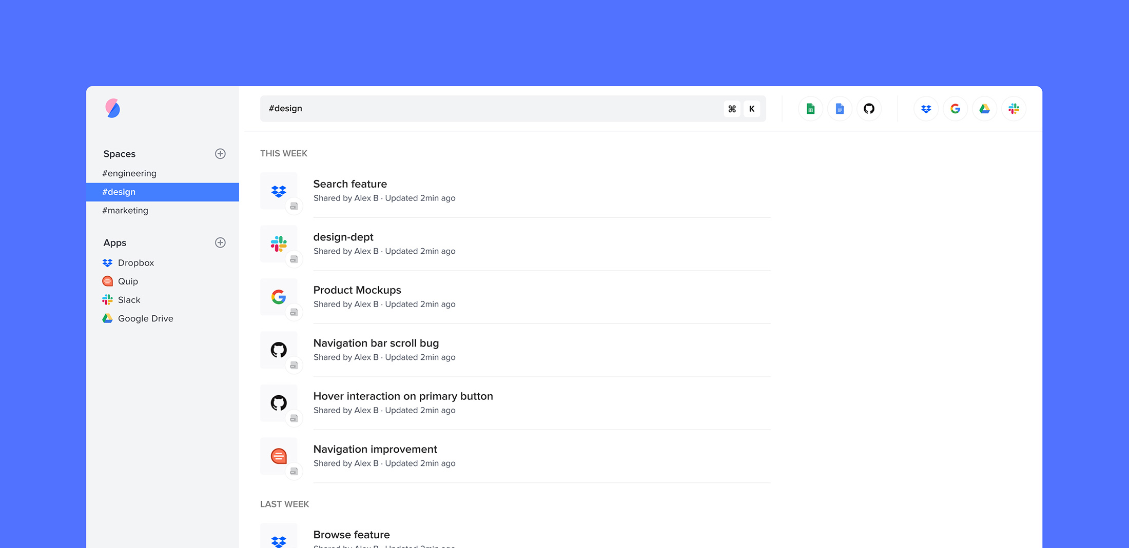
Task: Click 'Shared by Alex B' under Search feature
Action: 346,198
